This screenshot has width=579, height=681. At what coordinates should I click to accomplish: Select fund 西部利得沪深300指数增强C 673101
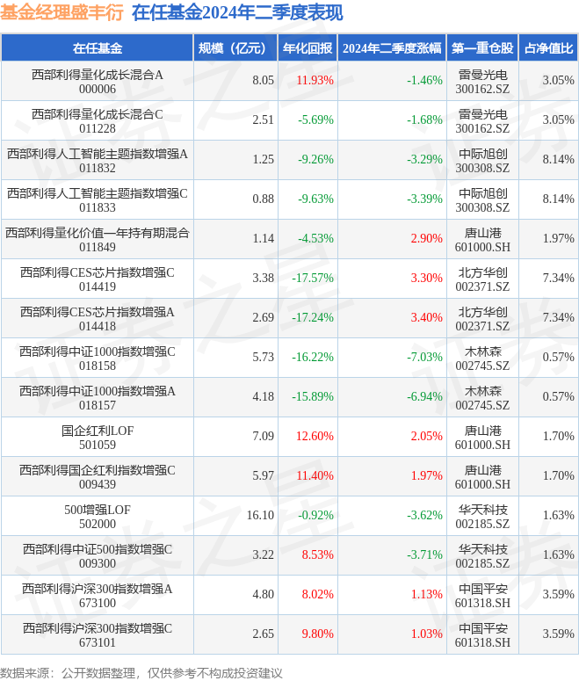[x=98, y=635]
